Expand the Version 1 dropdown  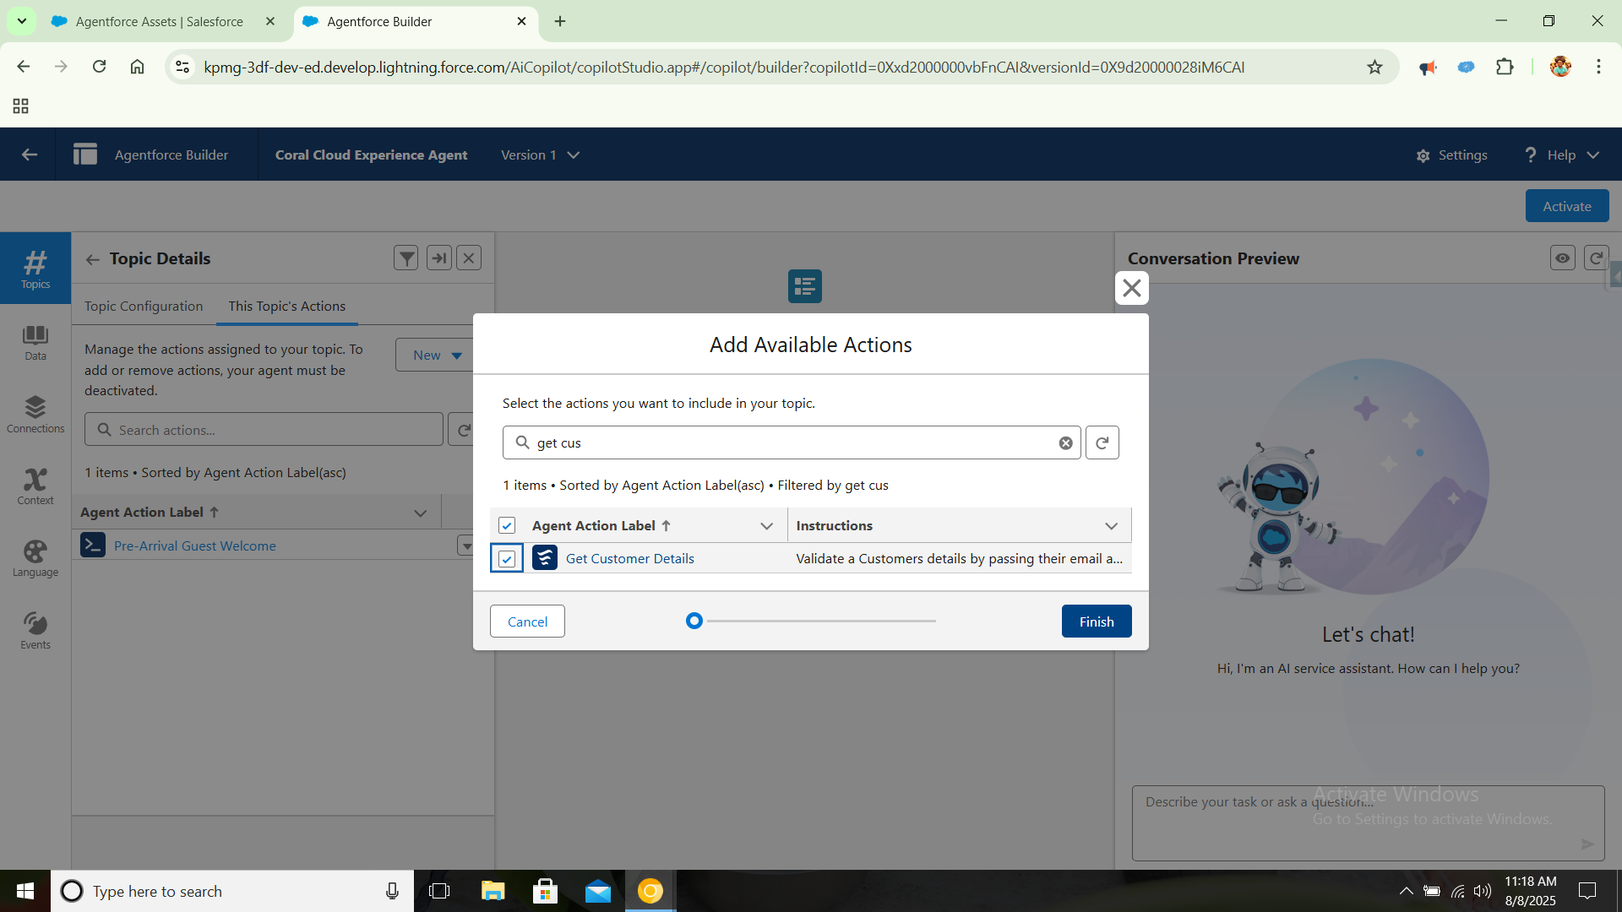coord(541,155)
